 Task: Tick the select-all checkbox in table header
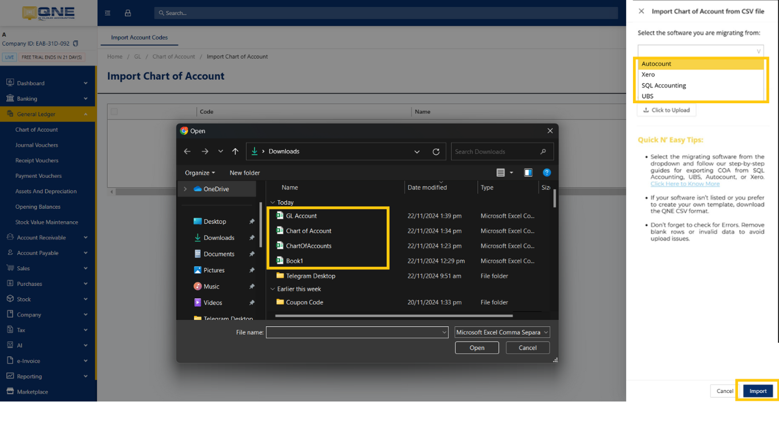click(114, 112)
